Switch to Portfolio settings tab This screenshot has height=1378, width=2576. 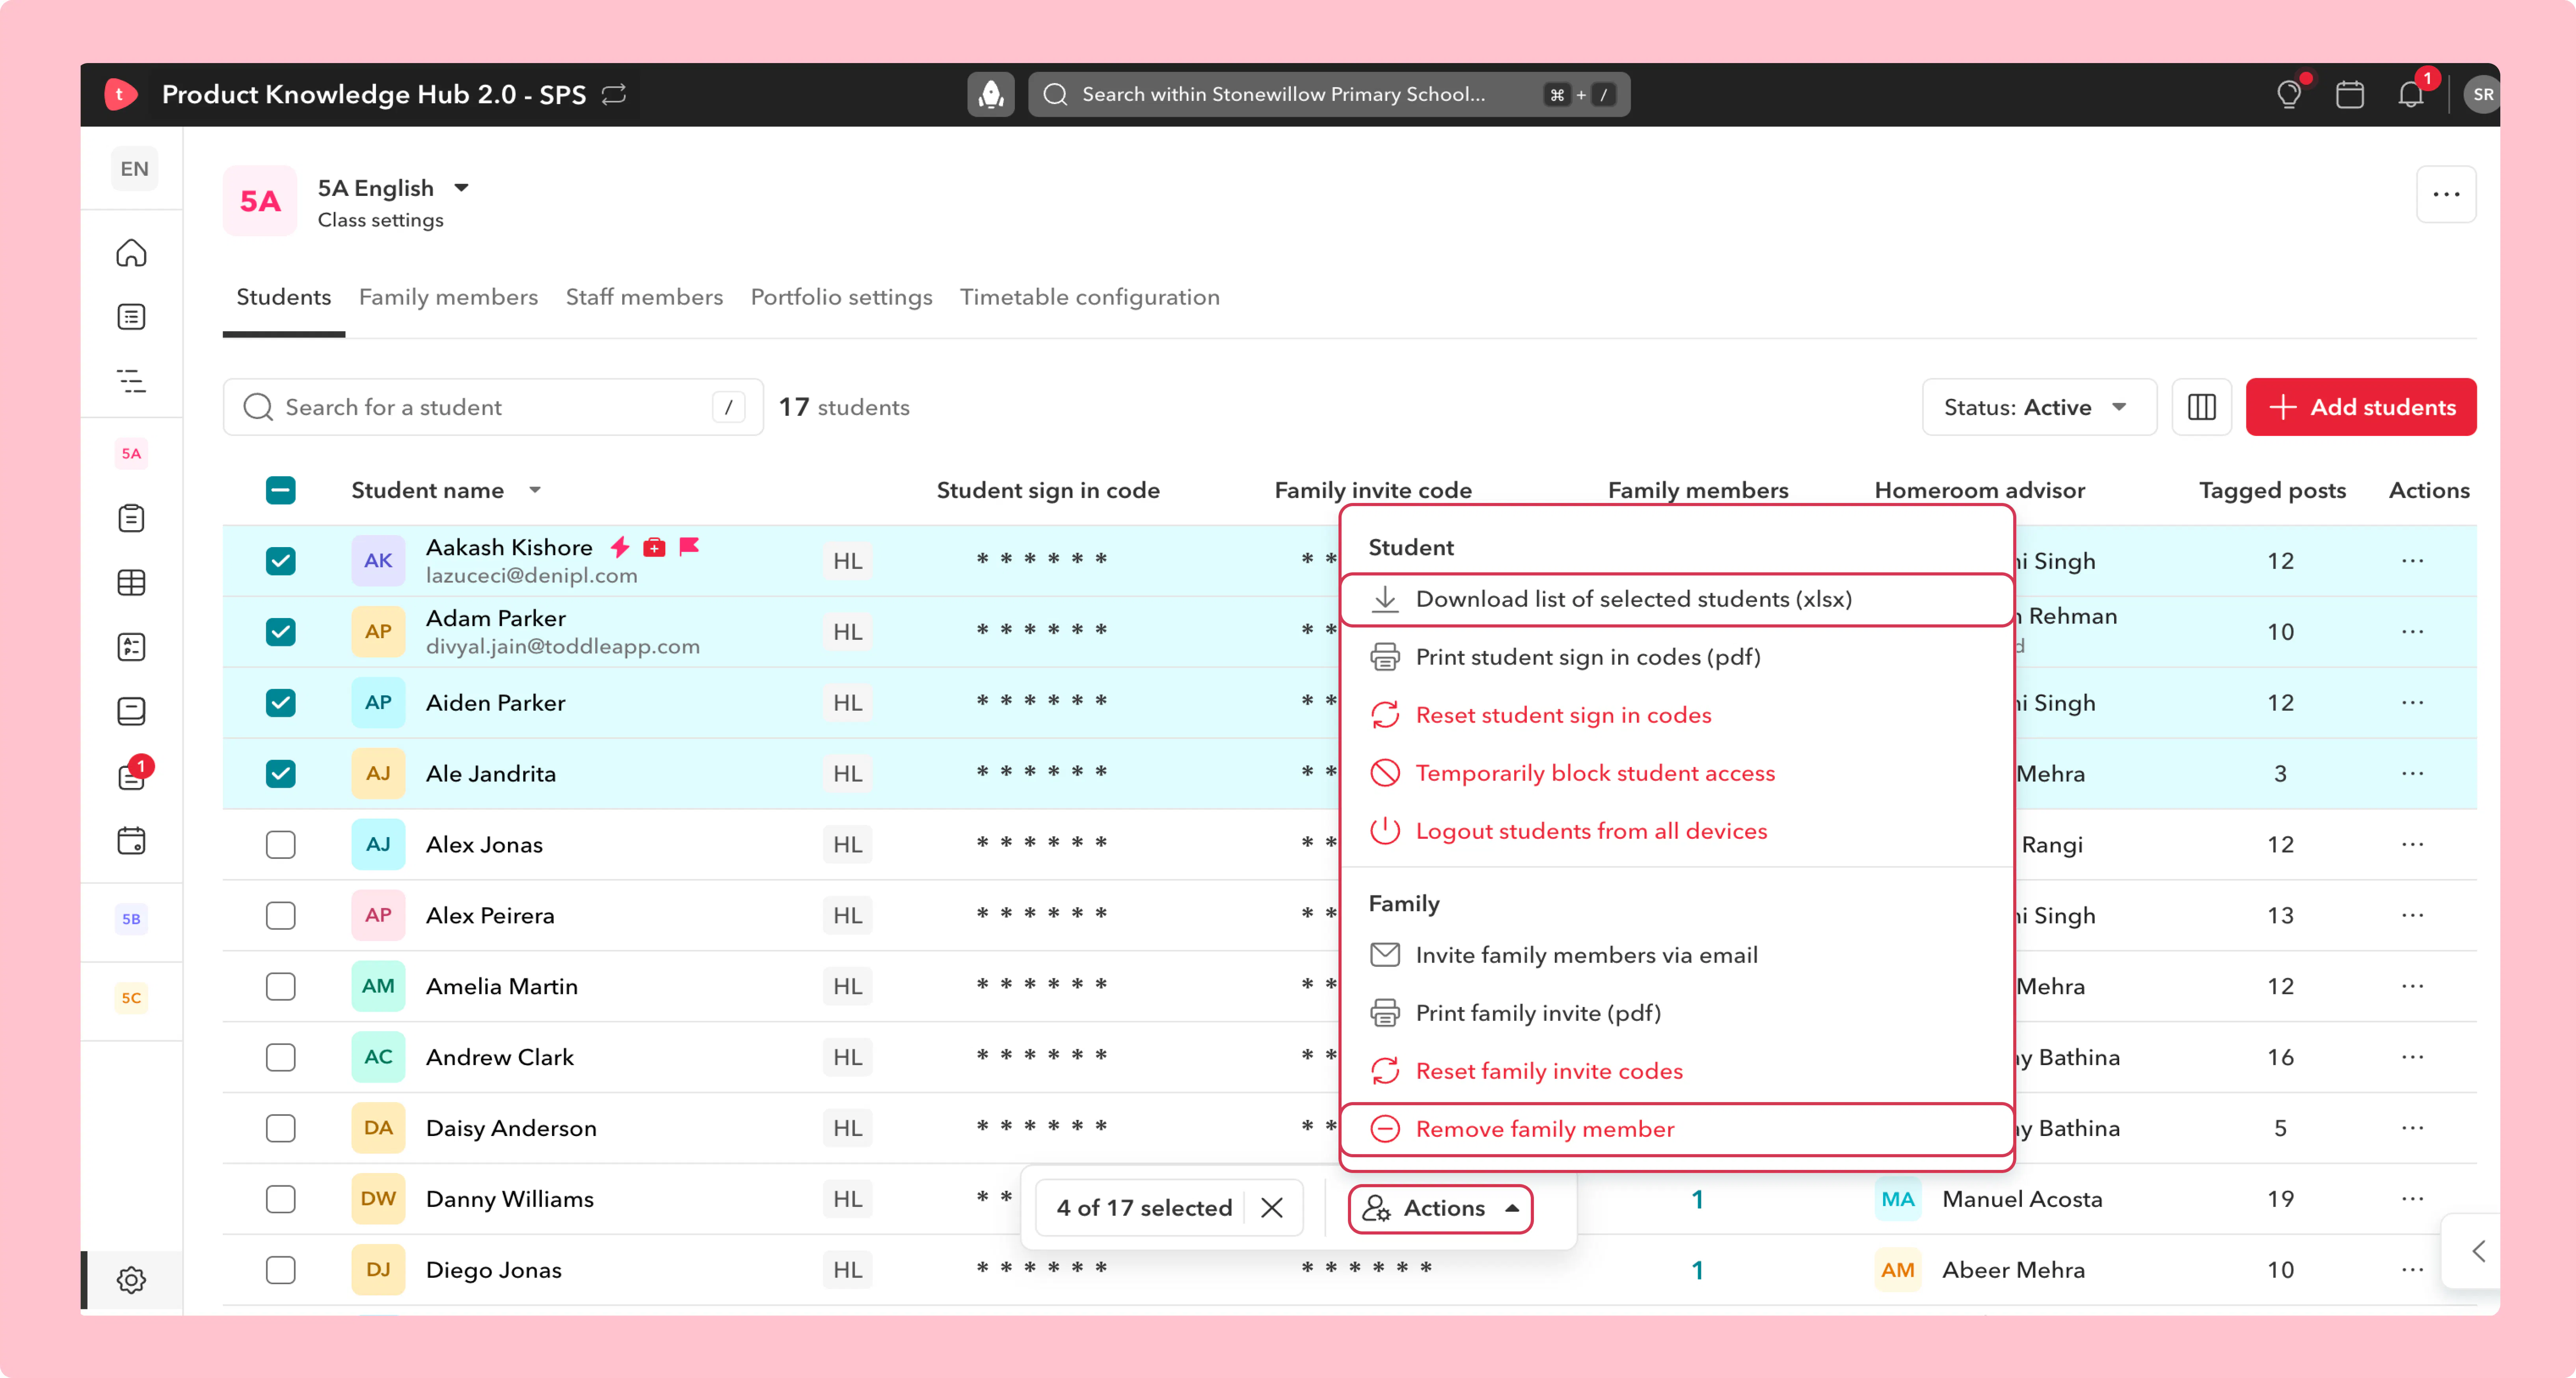841,297
